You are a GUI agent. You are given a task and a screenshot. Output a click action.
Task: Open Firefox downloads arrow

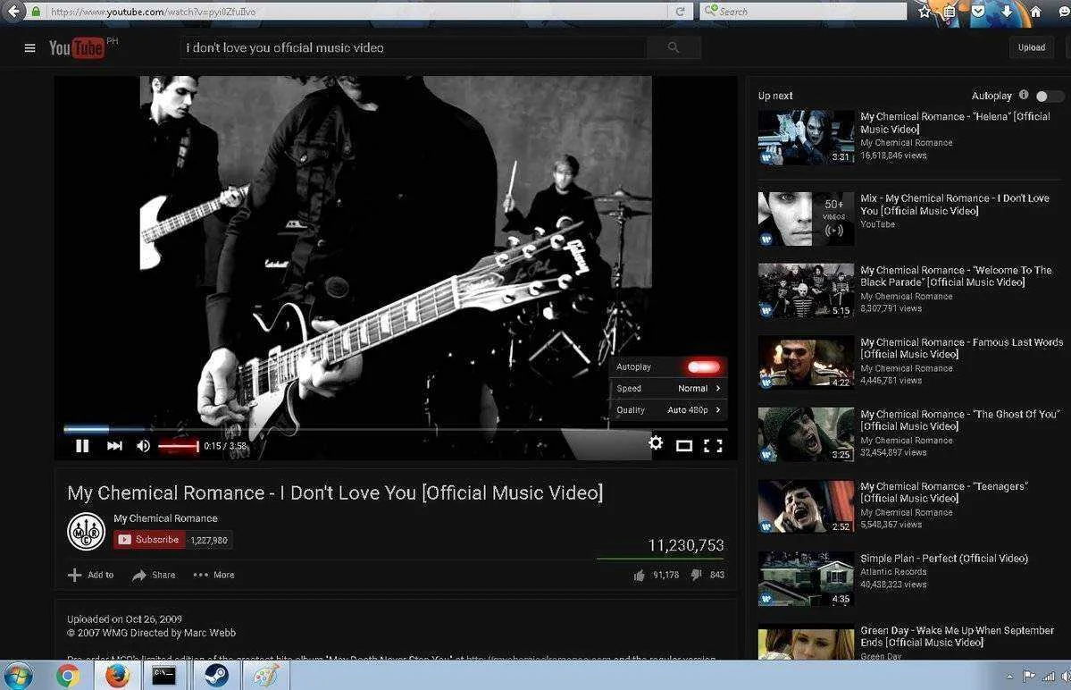point(1007,12)
